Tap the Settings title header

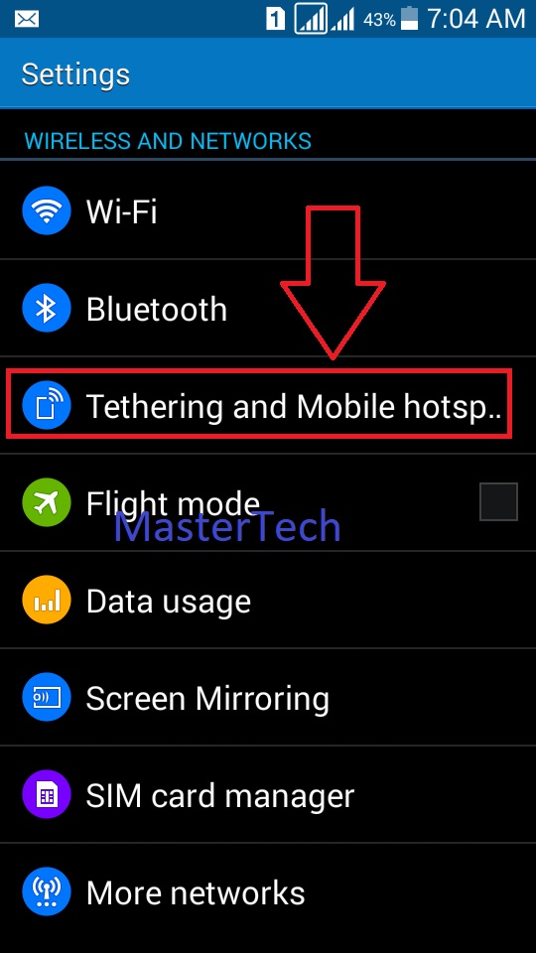coord(75,74)
